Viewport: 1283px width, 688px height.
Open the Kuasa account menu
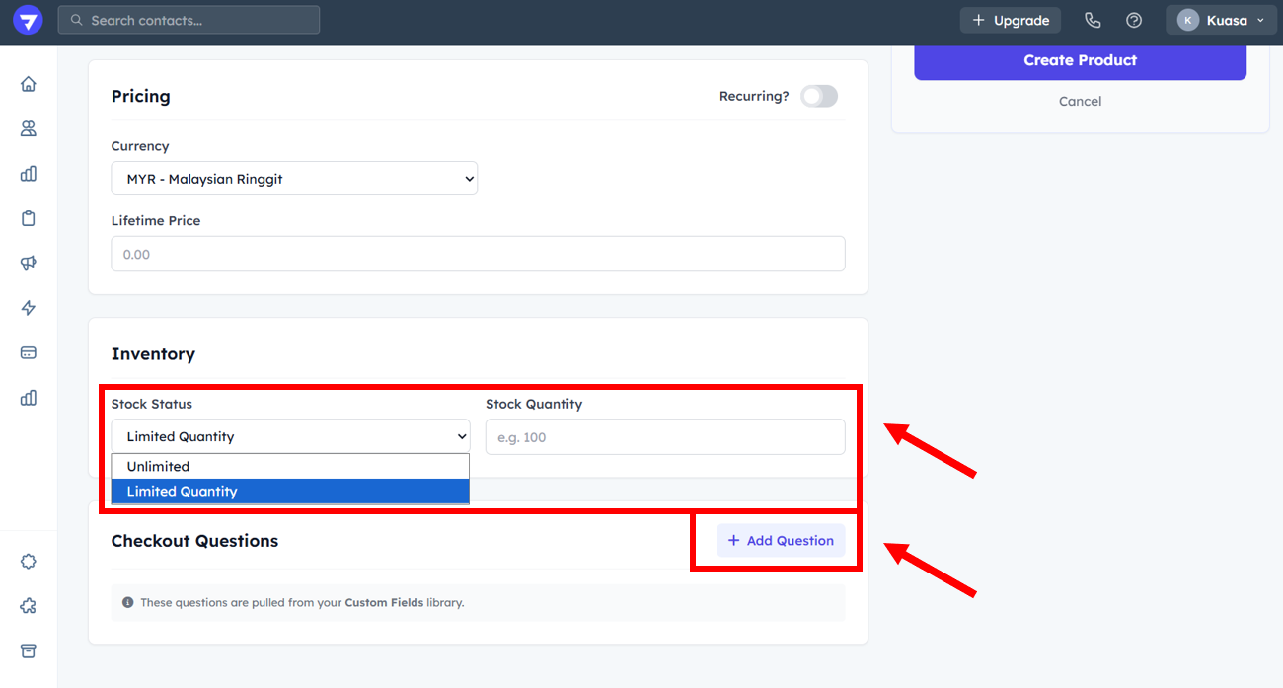pyautogui.click(x=1221, y=20)
